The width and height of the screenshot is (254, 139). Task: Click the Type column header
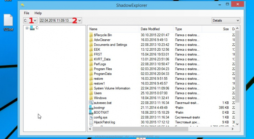pyautogui.click(x=190, y=29)
